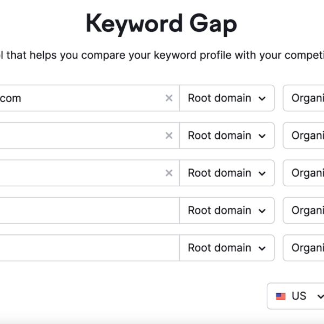Clear the third domain input with its X icon
The width and height of the screenshot is (324, 324).
(169, 173)
